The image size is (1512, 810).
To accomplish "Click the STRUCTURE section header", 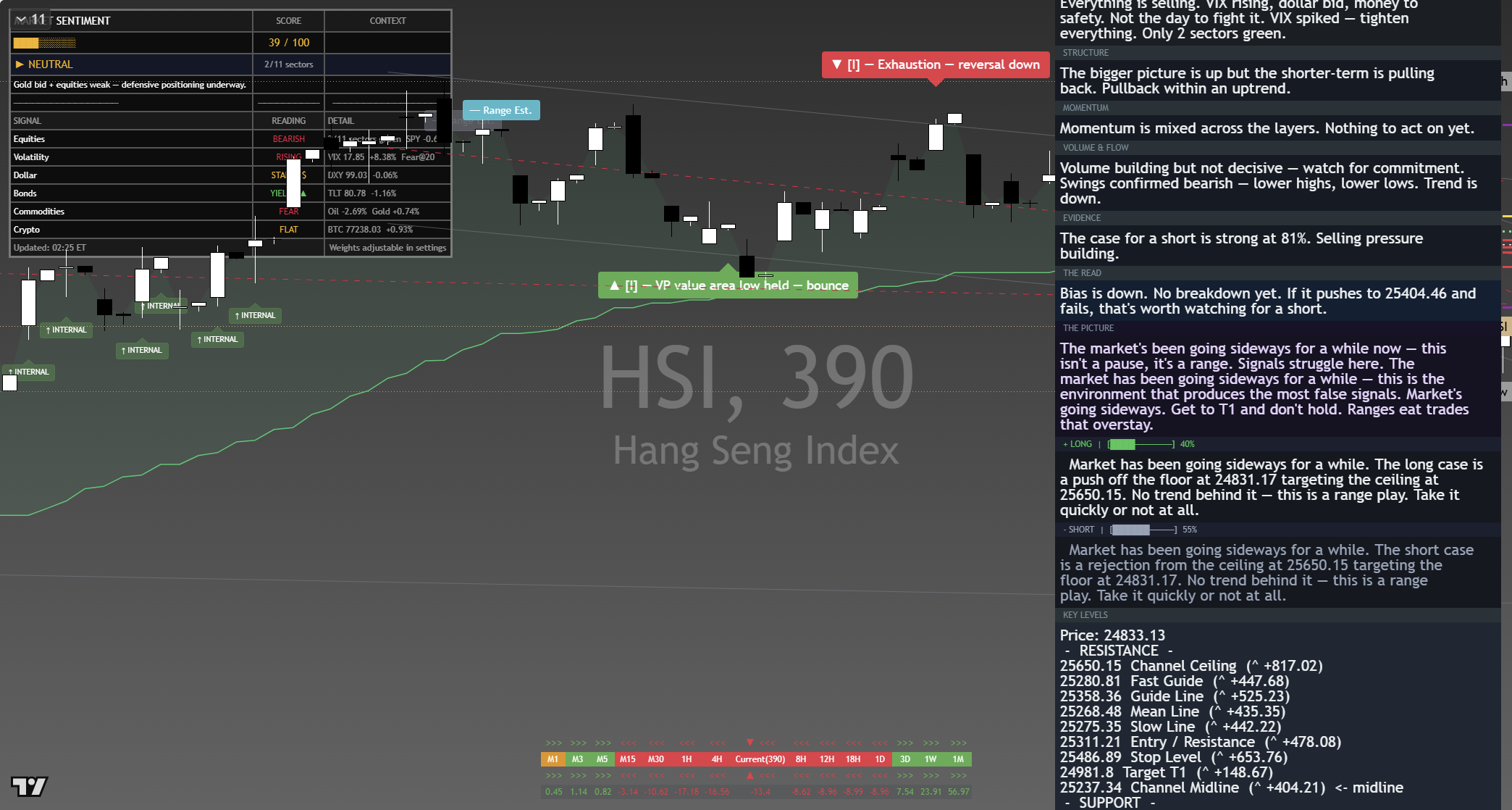I will [x=1085, y=53].
